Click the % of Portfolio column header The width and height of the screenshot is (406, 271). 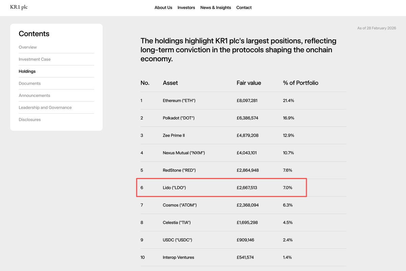[x=300, y=83]
